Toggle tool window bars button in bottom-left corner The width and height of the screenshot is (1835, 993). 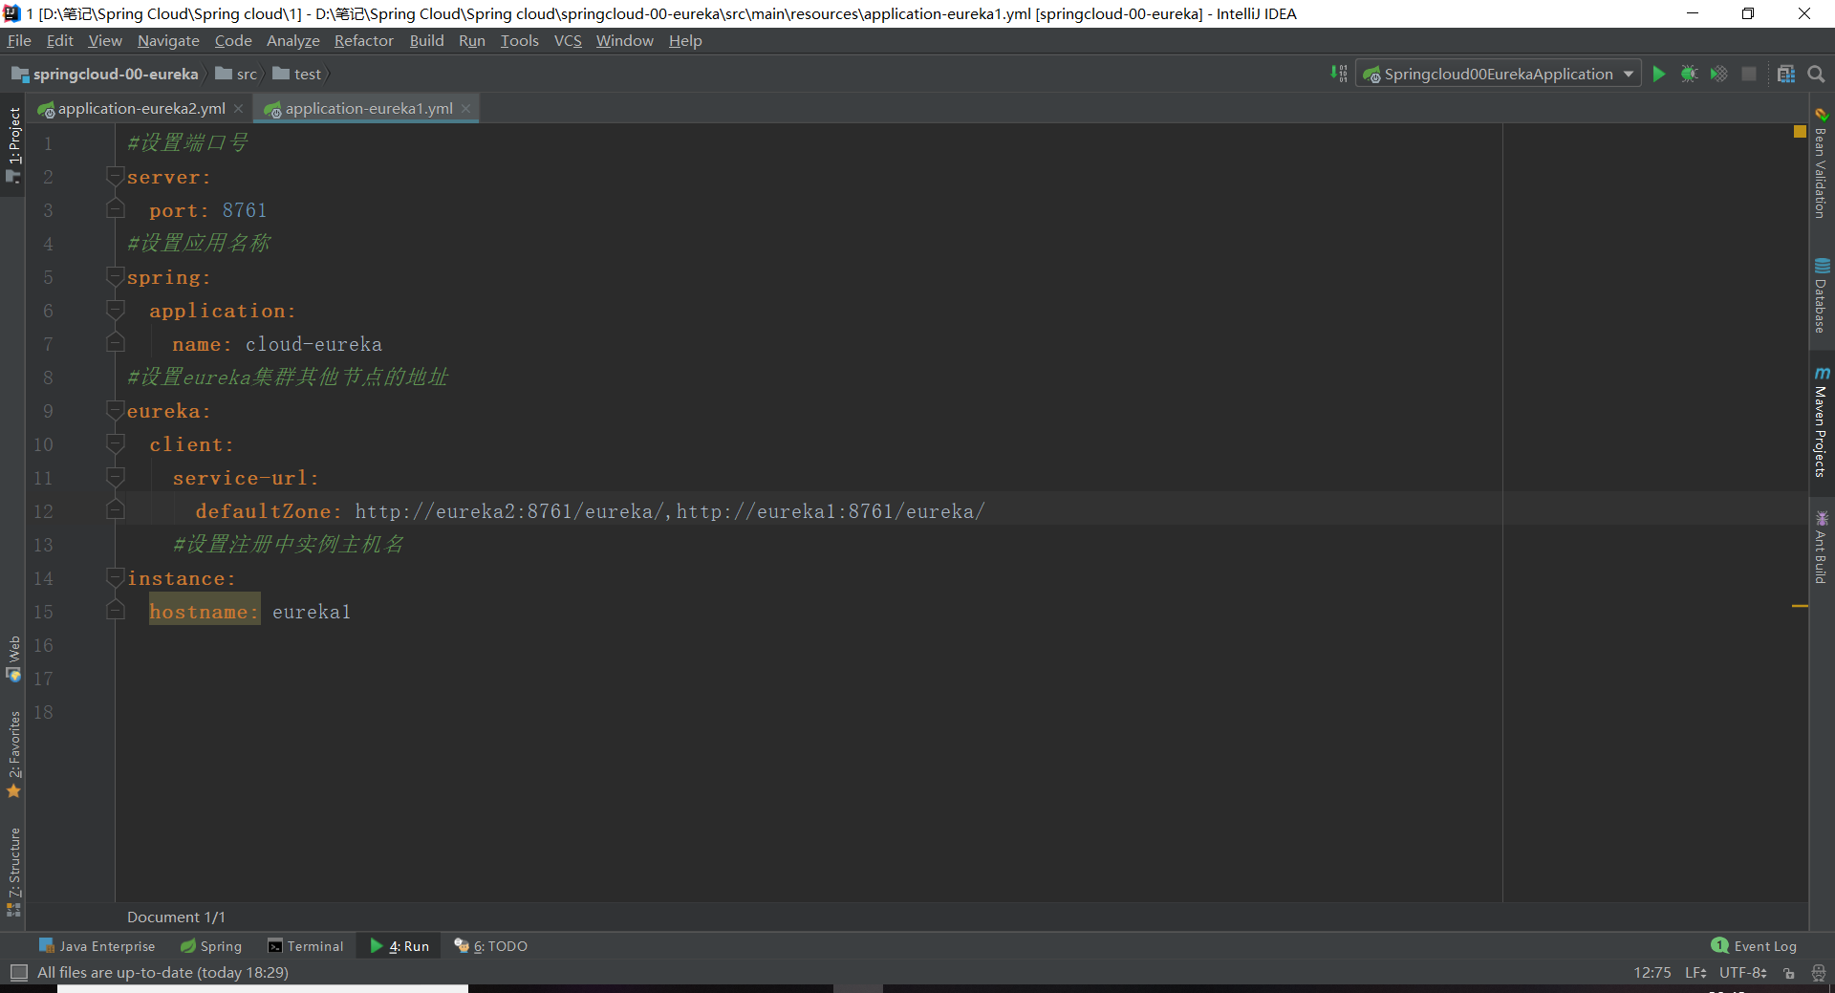pyautogui.click(x=18, y=972)
